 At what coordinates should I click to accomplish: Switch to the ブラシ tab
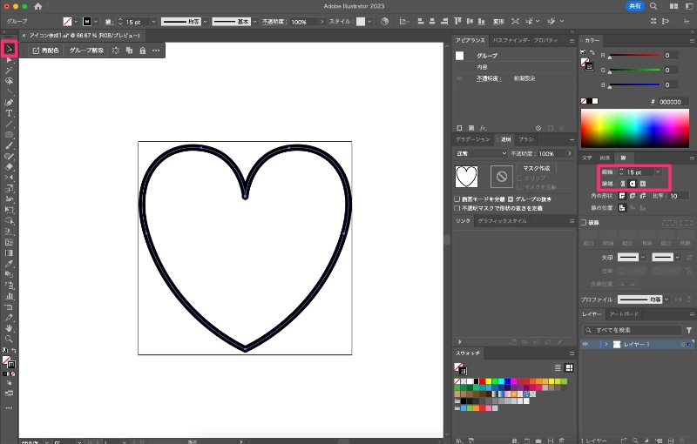point(526,139)
